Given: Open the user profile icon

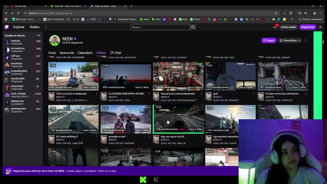Looking at the screenshot, I should pyautogui.click(x=320, y=27).
